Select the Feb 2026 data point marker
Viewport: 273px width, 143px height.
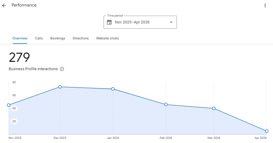click(166, 105)
